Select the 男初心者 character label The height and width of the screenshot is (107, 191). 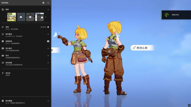[143, 48]
